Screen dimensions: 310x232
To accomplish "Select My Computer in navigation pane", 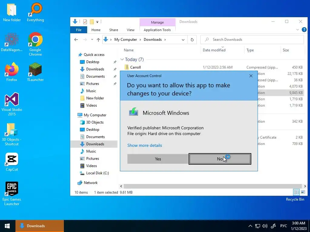I will pyautogui.click(x=95, y=115).
